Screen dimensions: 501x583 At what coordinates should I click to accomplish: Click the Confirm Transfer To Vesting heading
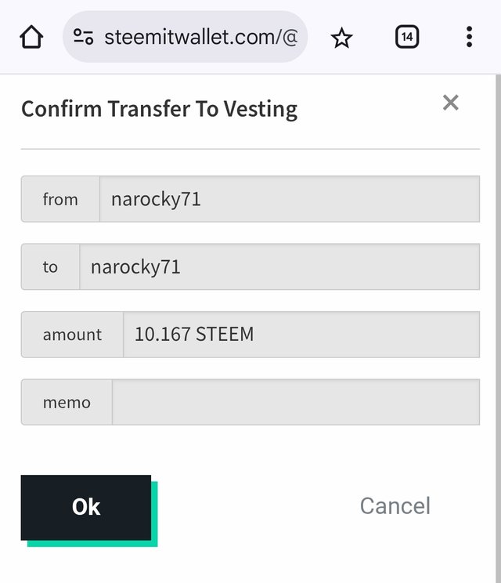point(160,110)
